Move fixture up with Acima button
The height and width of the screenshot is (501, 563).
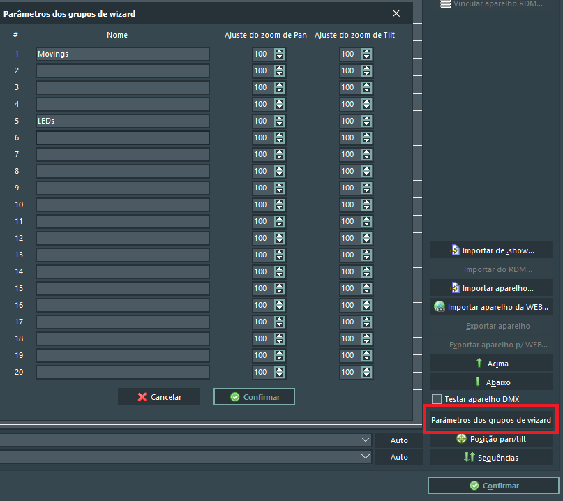[490, 364]
